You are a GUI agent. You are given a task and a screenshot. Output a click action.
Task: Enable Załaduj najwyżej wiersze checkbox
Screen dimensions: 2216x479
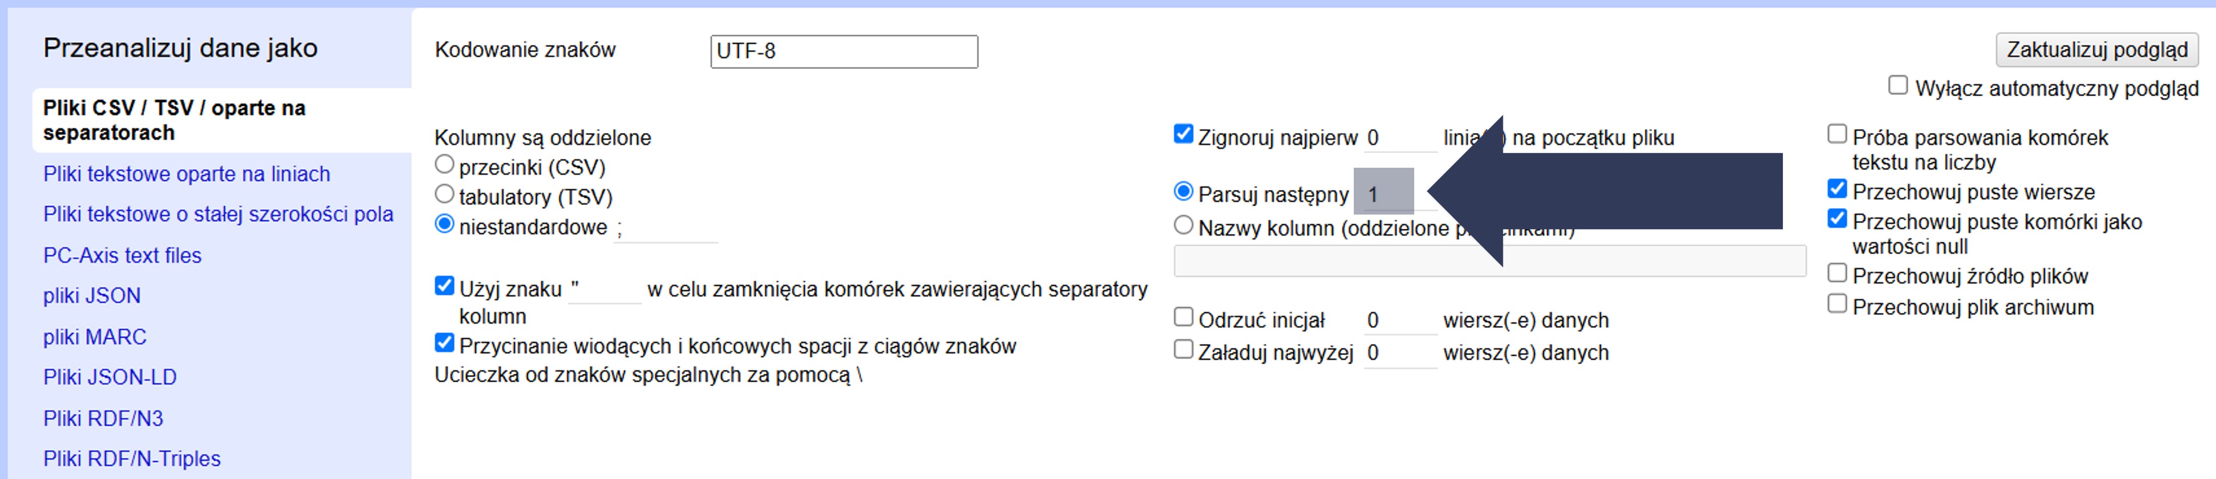(x=1184, y=350)
